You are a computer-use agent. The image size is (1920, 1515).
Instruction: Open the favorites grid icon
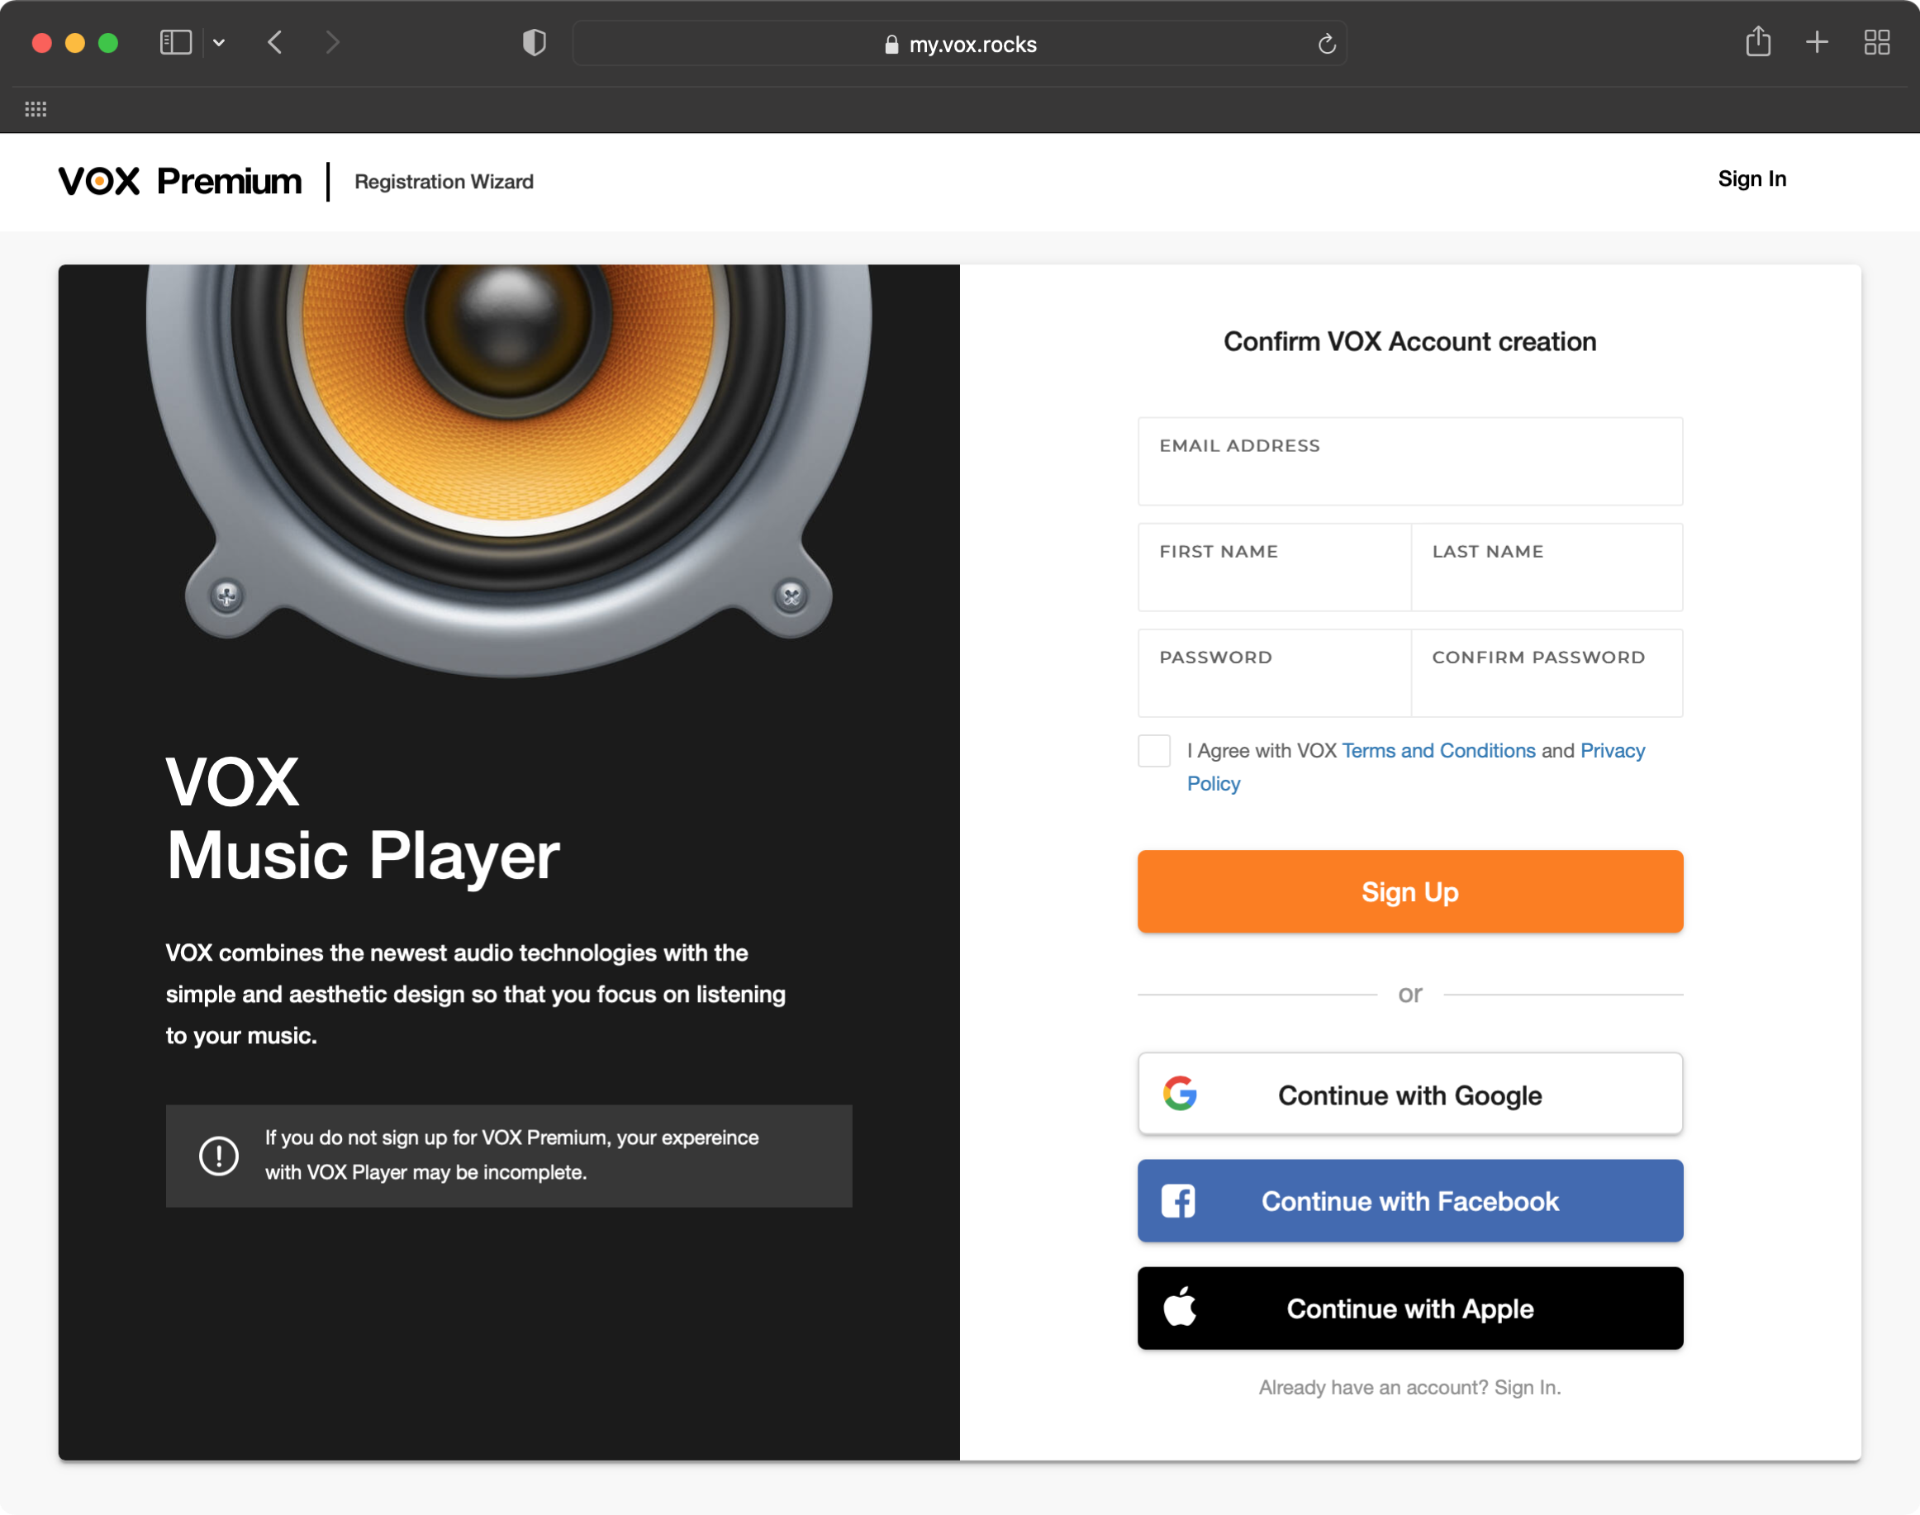tap(36, 109)
